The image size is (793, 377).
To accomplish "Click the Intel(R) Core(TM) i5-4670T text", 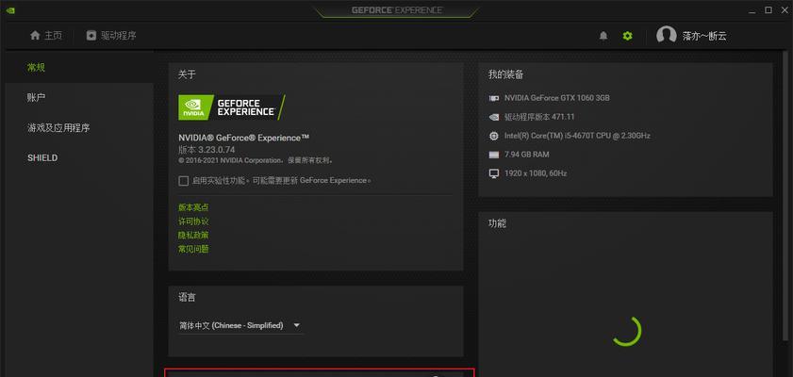I will click(577, 136).
